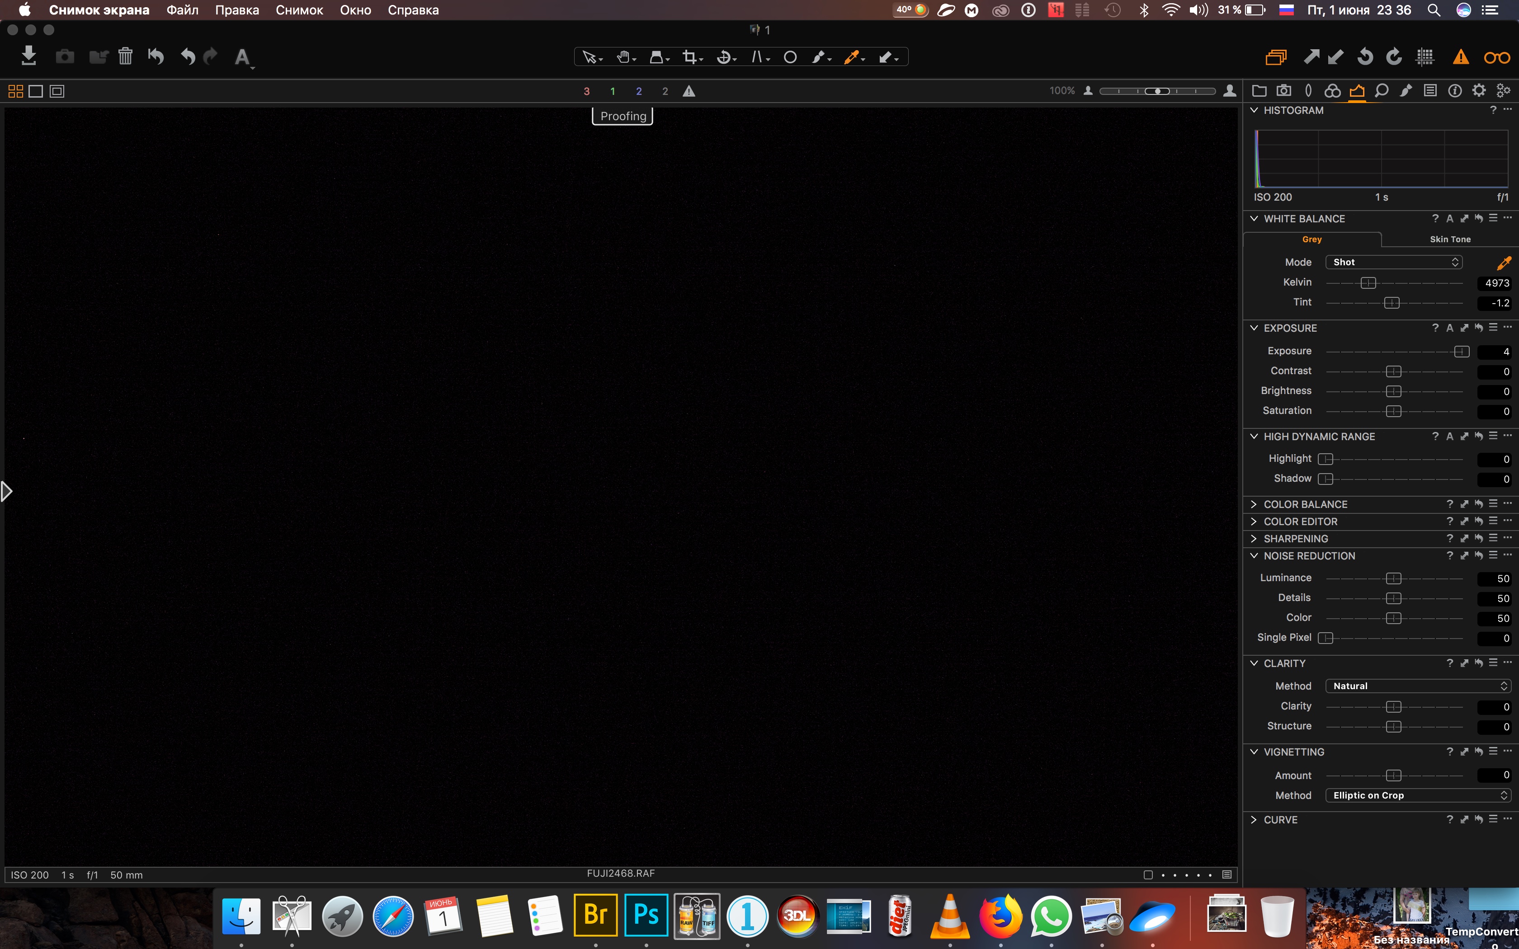Image resolution: width=1519 pixels, height=949 pixels.
Task: Toggle the color tag square below viewer
Action: (1148, 875)
